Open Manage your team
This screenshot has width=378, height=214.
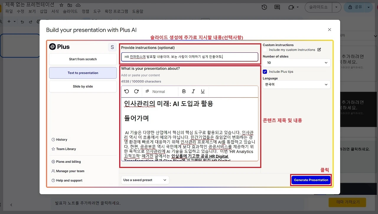pos(68,171)
